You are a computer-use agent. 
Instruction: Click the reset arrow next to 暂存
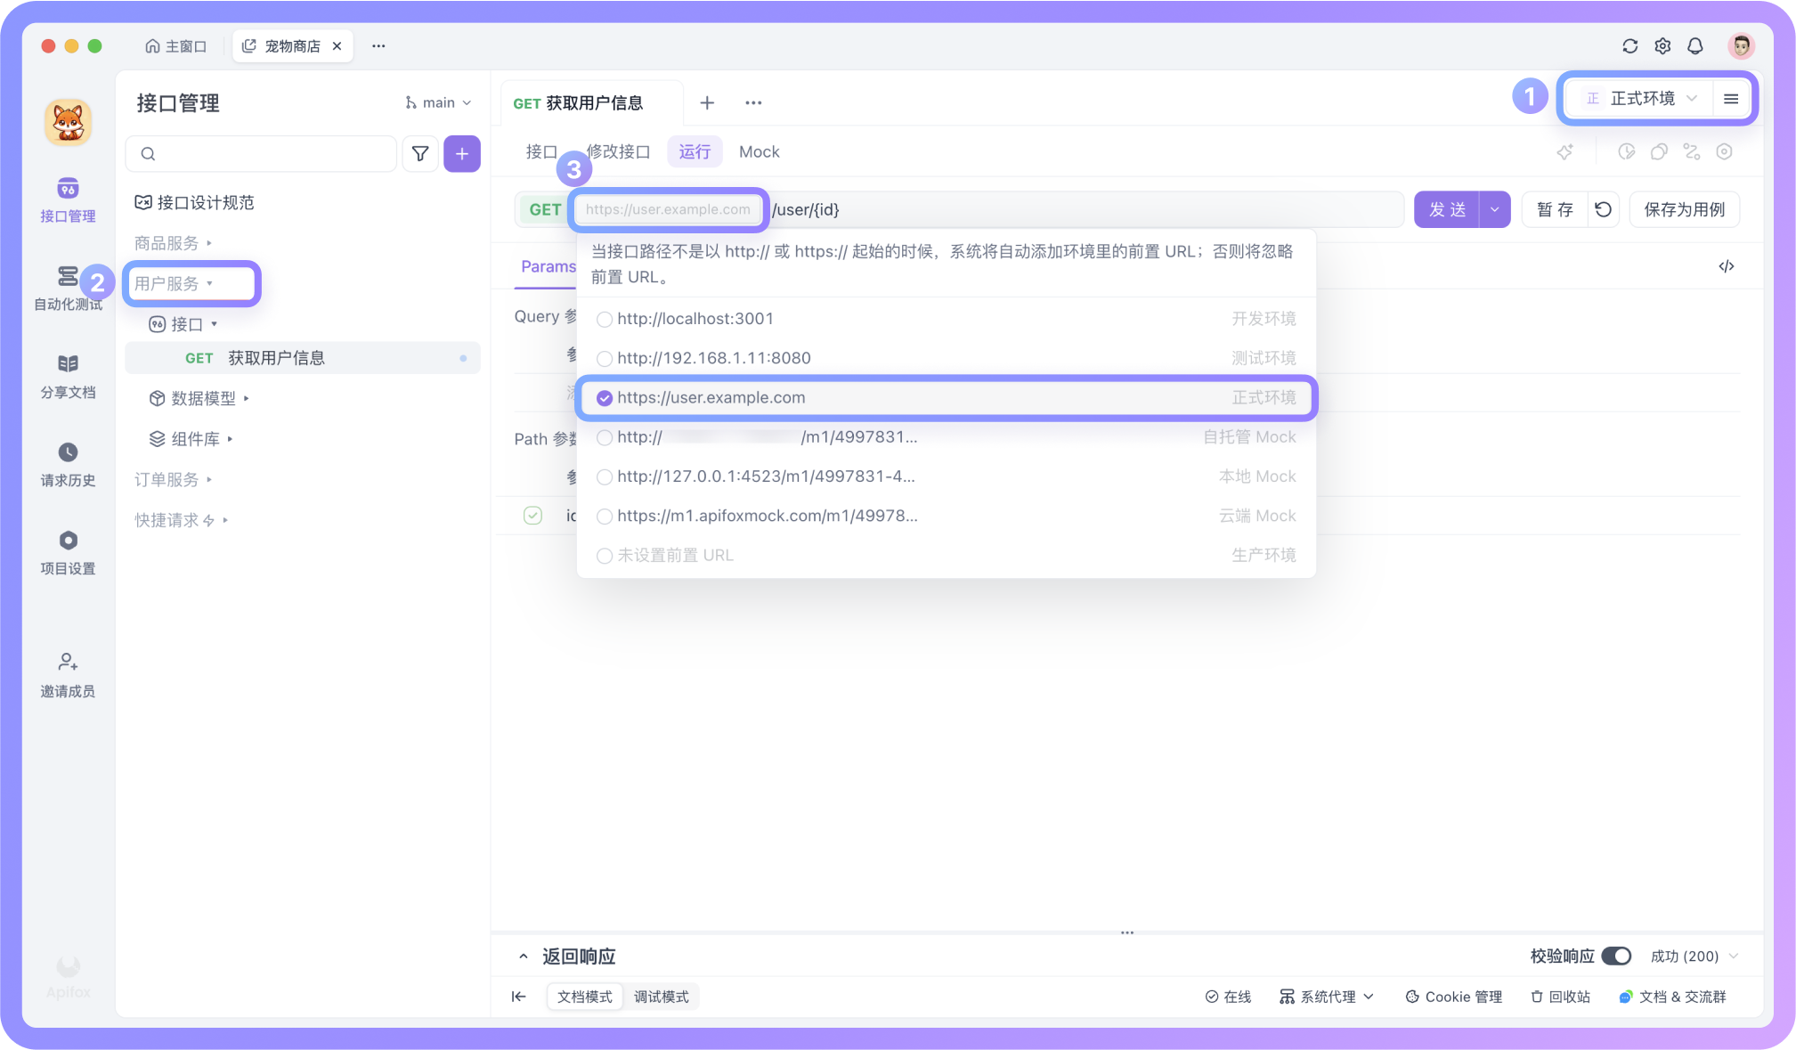tap(1603, 209)
